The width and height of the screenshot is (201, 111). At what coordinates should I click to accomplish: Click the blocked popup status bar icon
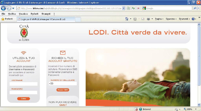coord(136,109)
